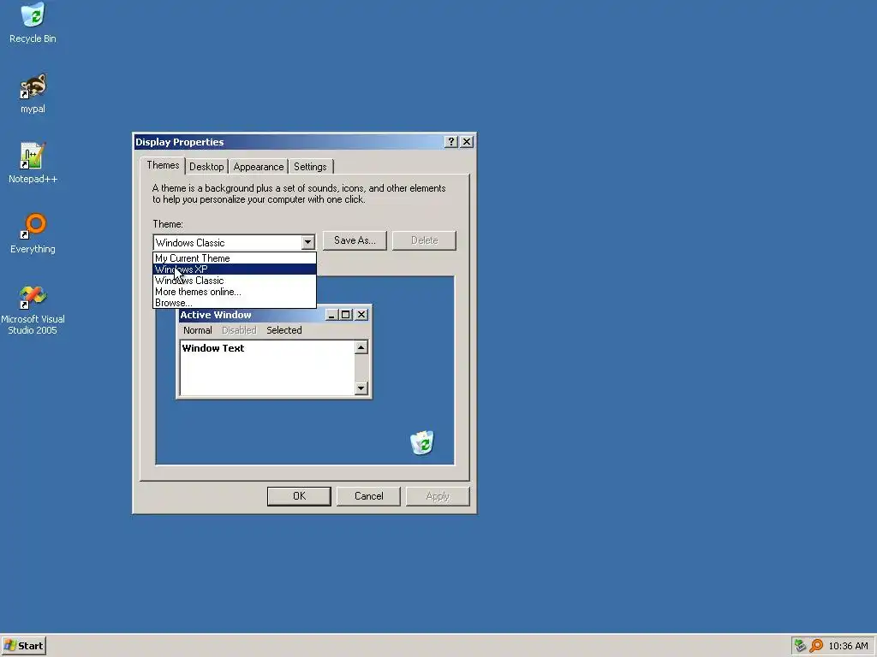Click the Theme combo box arrow
This screenshot has width=877, height=657.
(x=307, y=242)
